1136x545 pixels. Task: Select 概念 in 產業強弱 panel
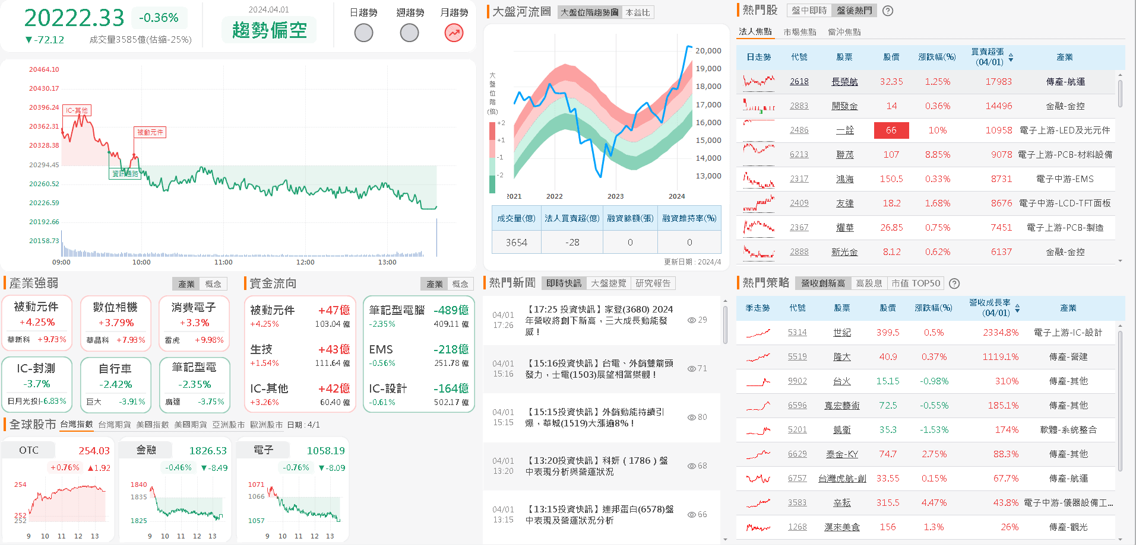coord(213,284)
